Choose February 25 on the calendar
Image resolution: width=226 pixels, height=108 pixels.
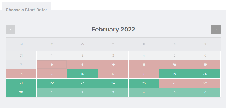coord(144,83)
